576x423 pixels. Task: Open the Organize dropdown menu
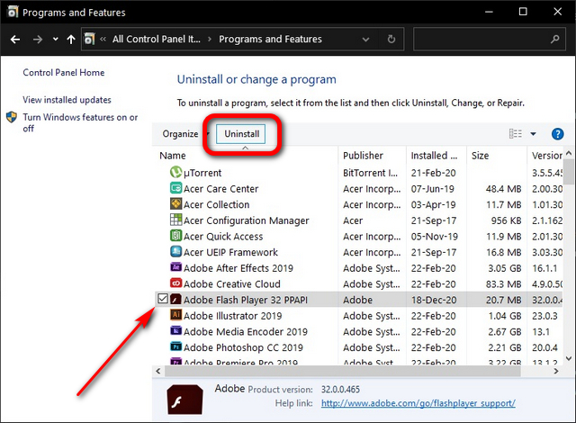tap(184, 134)
